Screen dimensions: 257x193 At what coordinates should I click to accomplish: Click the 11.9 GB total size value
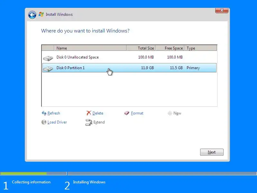coord(147,68)
